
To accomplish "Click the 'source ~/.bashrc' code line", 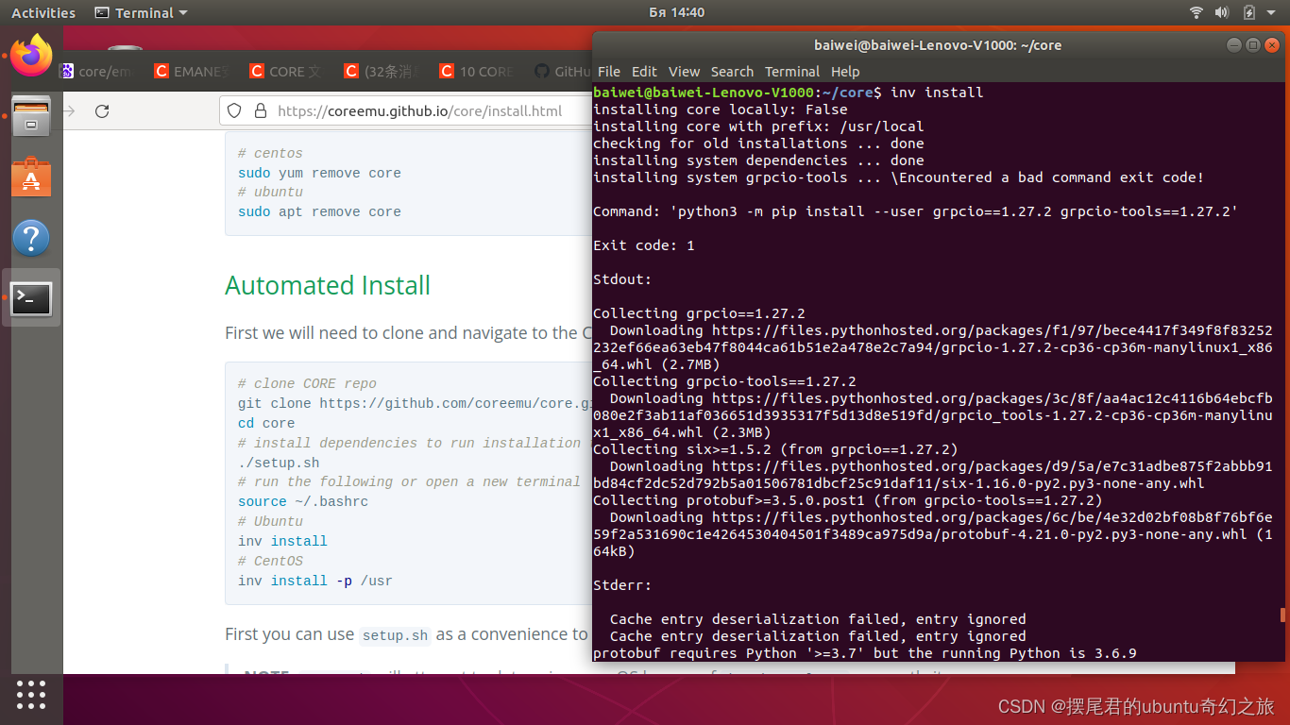I will (303, 502).
